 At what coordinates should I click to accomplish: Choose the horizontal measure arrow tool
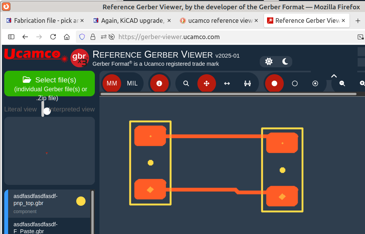point(227,83)
